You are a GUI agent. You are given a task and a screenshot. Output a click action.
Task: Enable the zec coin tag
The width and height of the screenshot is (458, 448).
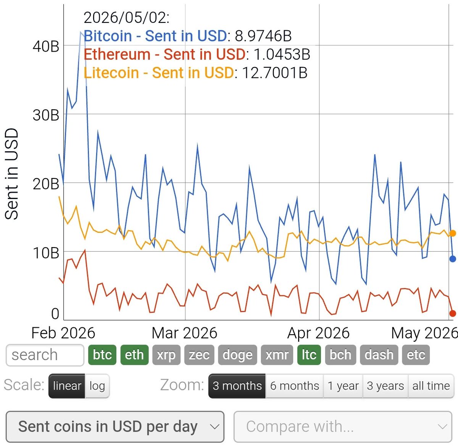tap(199, 355)
